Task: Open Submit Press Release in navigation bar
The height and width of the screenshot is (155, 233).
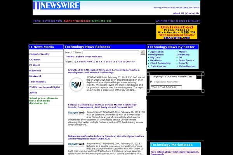Action: click(x=77, y=21)
